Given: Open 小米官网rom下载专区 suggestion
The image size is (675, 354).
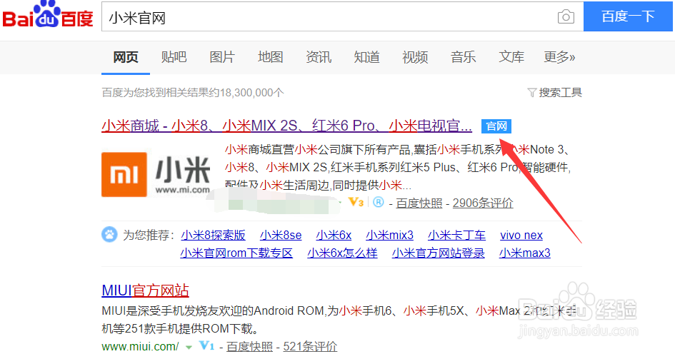Looking at the screenshot, I should tap(236, 253).
